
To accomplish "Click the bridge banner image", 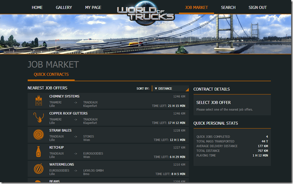I will click(x=146, y=35).
